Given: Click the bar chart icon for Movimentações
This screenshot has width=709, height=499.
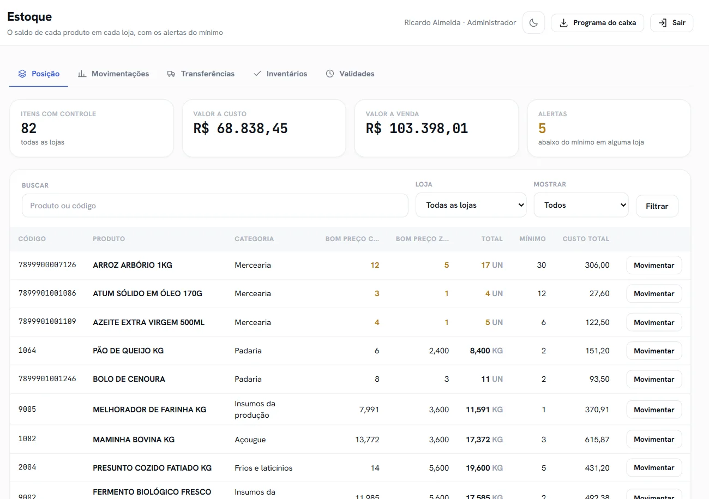Looking at the screenshot, I should pos(82,74).
